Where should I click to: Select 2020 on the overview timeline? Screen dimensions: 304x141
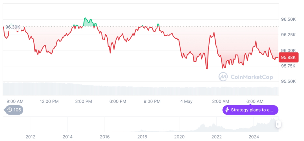click(x=179, y=136)
